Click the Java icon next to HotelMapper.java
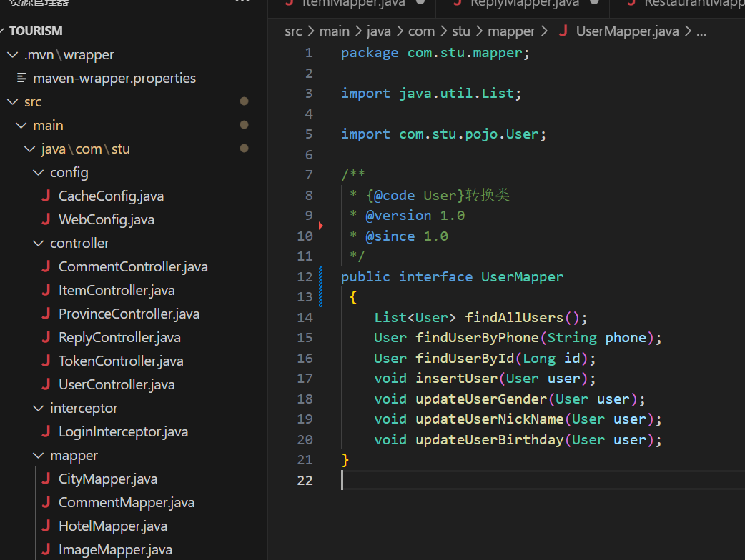Screen dimensions: 745x560 tap(46, 526)
